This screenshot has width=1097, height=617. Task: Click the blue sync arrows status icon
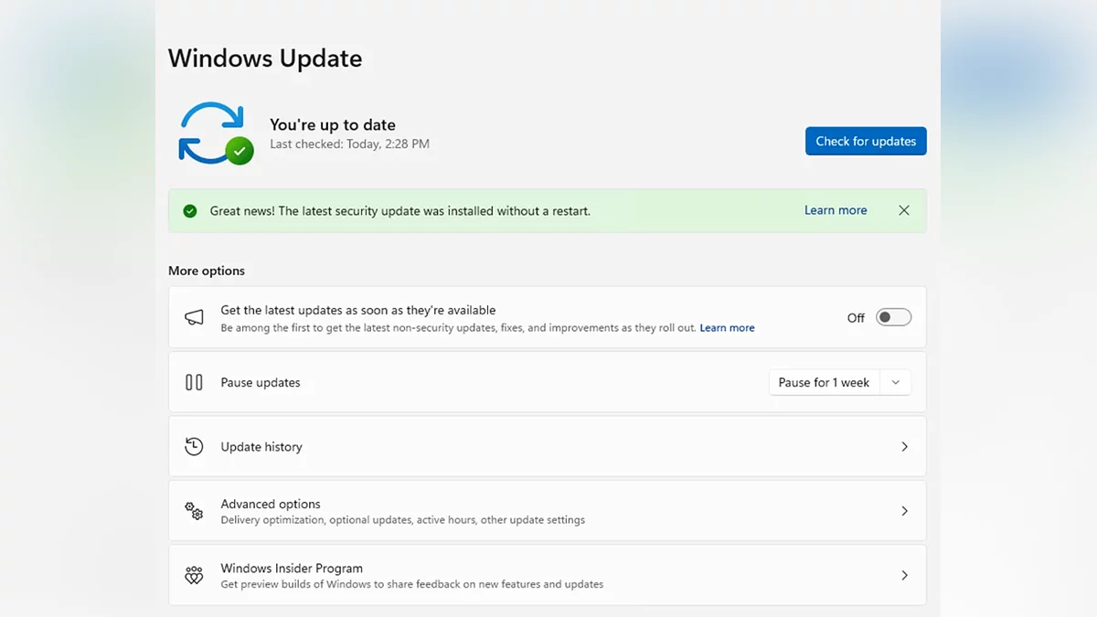(x=213, y=133)
